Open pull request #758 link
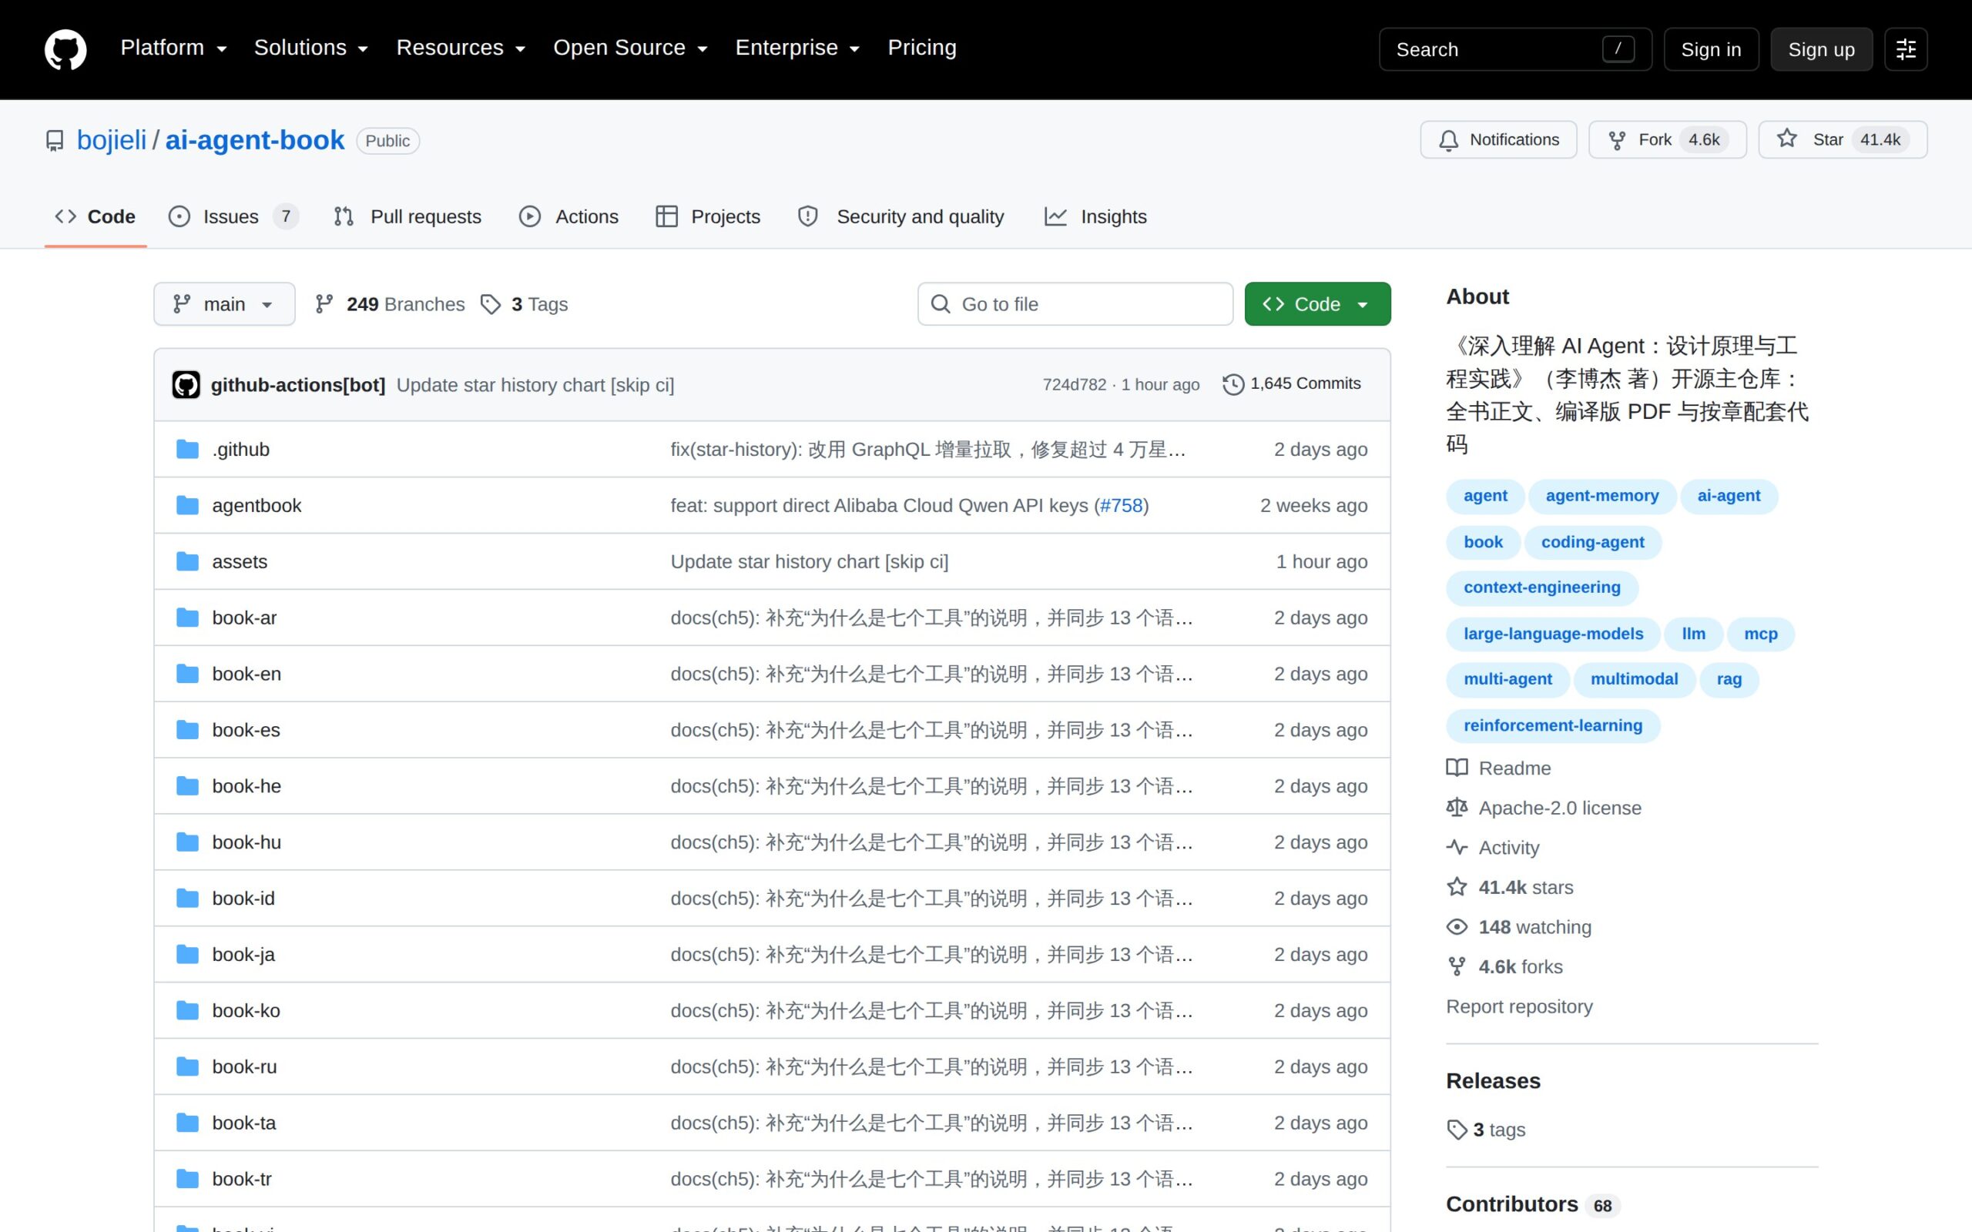Viewport: 1972px width, 1232px height. (1122, 505)
